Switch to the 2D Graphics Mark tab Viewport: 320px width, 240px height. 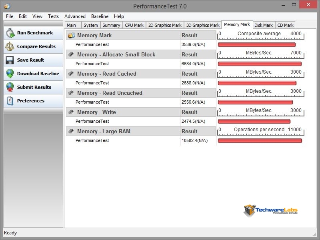click(x=165, y=25)
